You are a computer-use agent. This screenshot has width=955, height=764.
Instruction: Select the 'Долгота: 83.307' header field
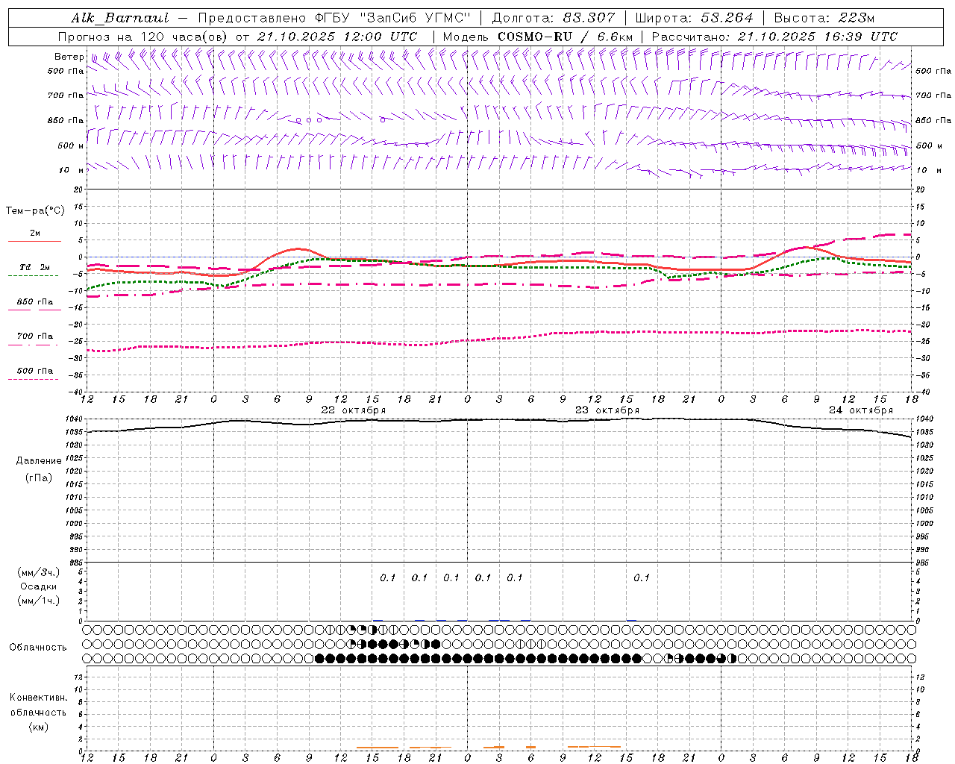(554, 18)
